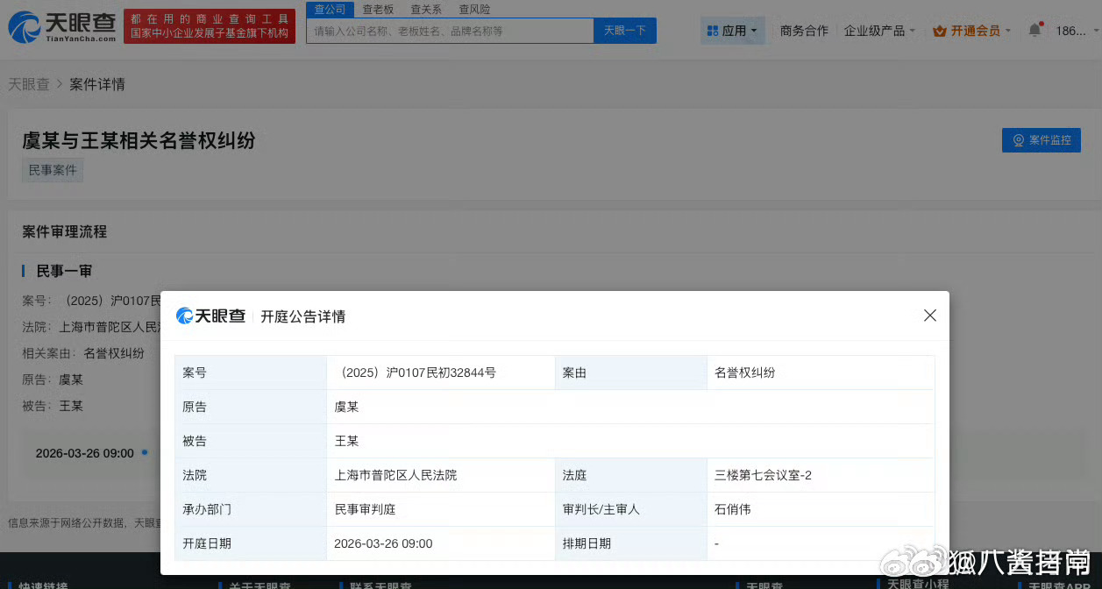This screenshot has width=1102, height=589.
Task: Click the 民事案件 case type tag
Action: pyautogui.click(x=52, y=169)
